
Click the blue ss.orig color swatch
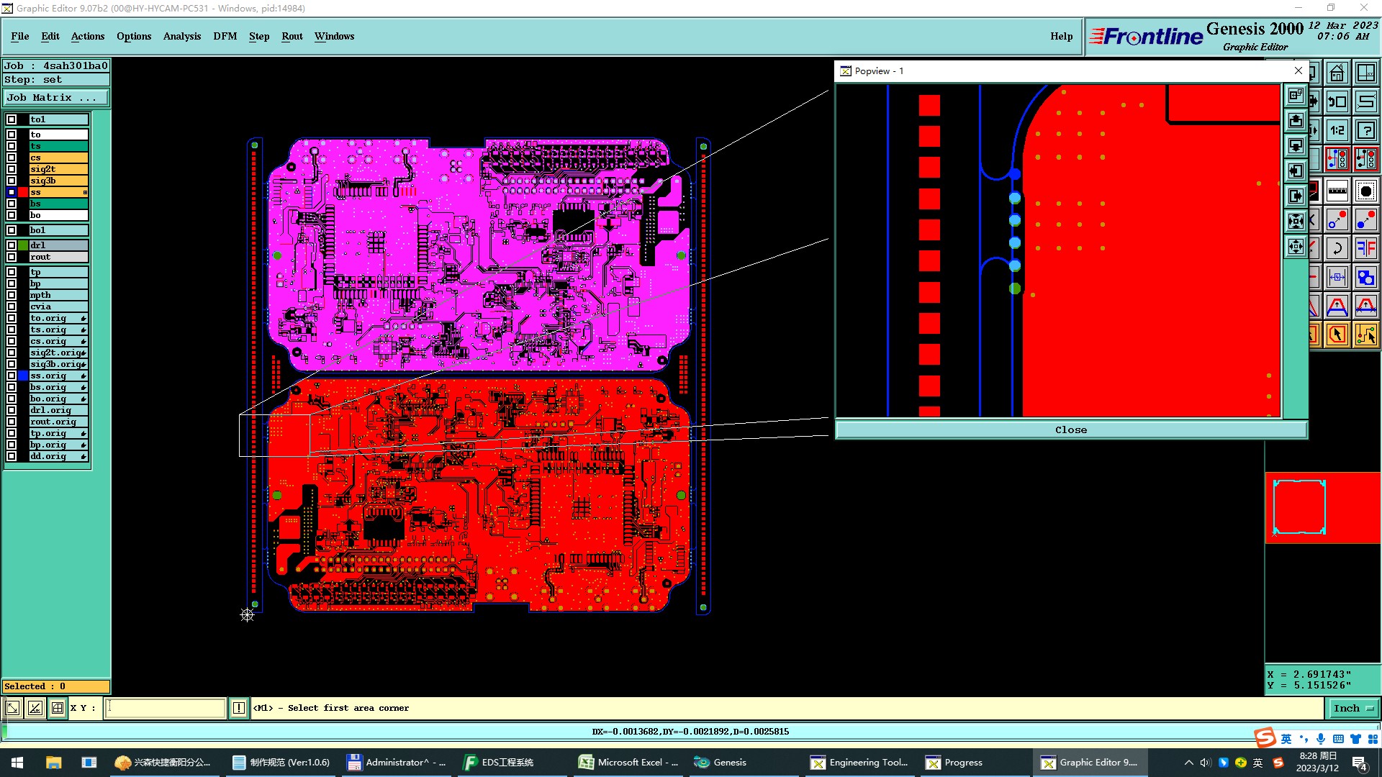pyautogui.click(x=23, y=376)
